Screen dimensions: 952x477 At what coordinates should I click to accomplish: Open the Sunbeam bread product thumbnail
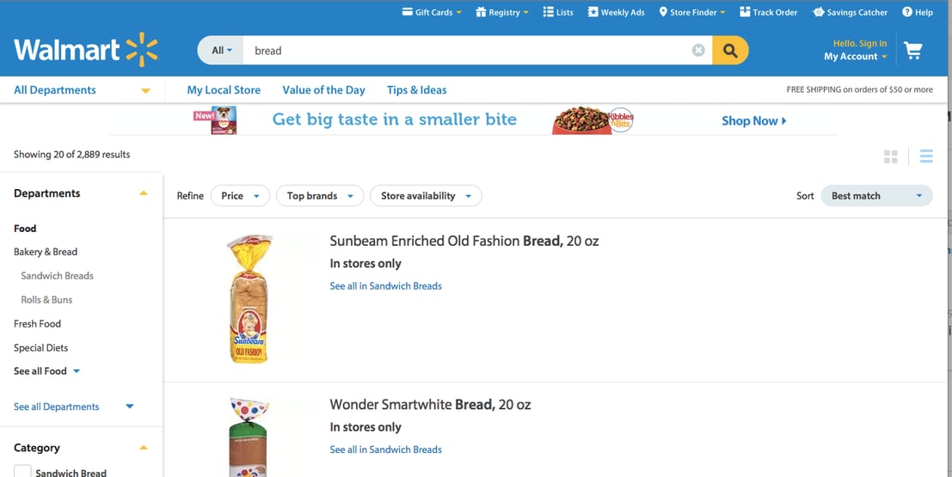250,298
